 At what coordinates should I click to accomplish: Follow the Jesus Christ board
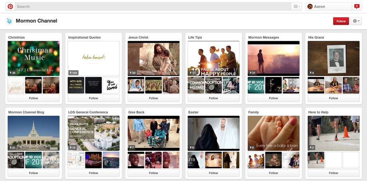(x=154, y=98)
